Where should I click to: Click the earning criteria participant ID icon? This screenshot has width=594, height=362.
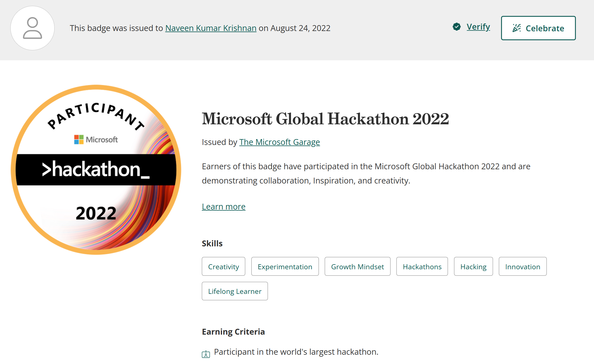click(206, 354)
